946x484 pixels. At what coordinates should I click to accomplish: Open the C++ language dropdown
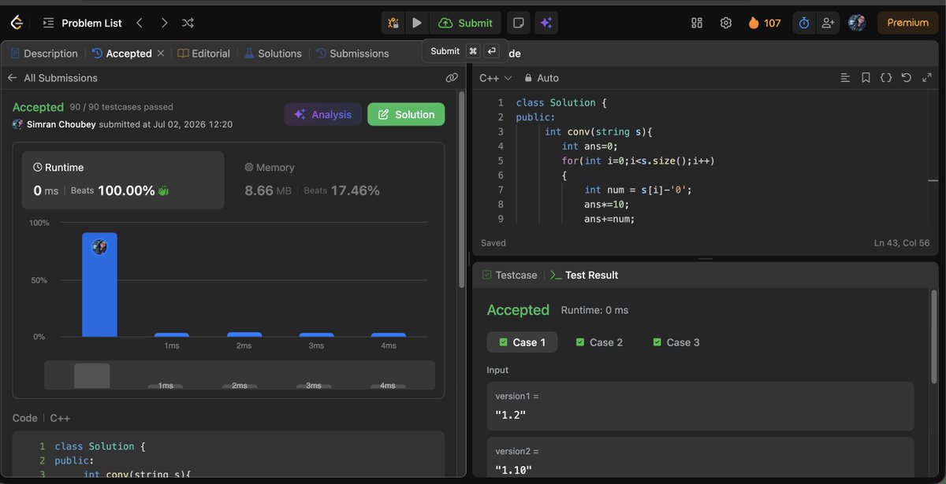tap(495, 78)
